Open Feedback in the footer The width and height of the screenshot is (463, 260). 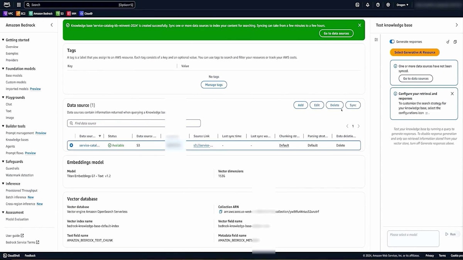click(x=30, y=255)
